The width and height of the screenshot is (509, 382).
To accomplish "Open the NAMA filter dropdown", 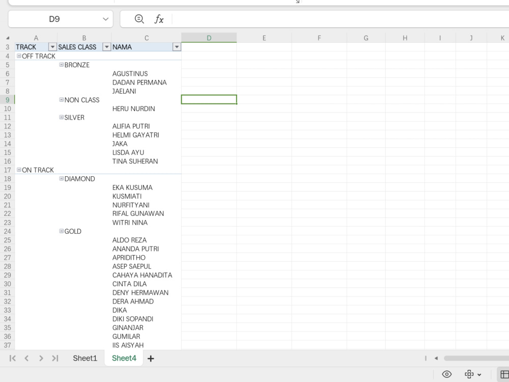I will pyautogui.click(x=177, y=47).
